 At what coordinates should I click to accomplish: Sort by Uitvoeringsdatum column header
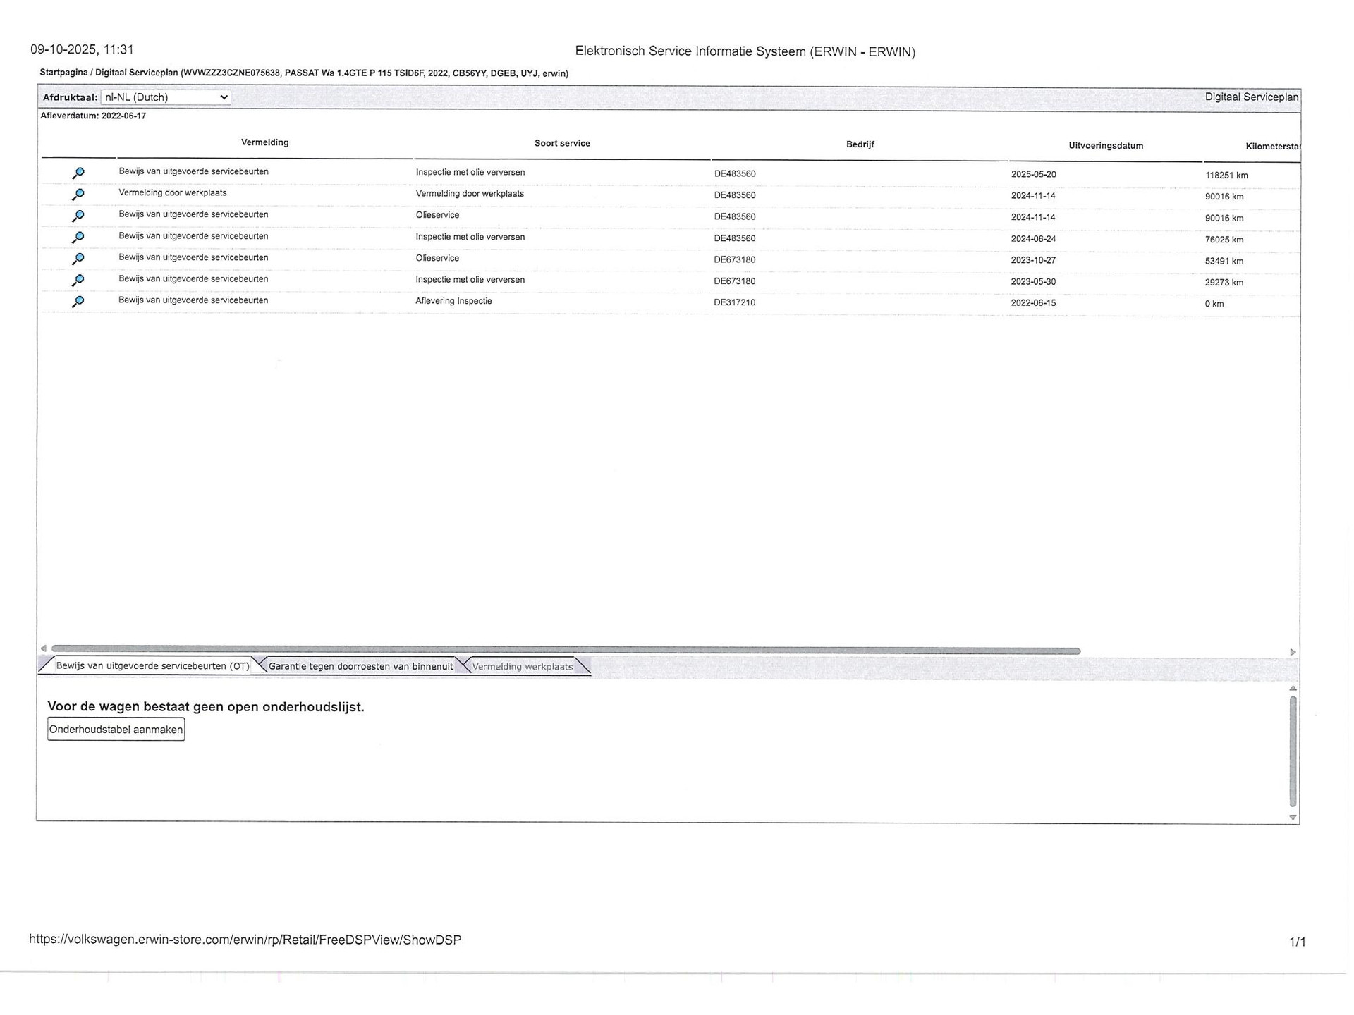1106,146
